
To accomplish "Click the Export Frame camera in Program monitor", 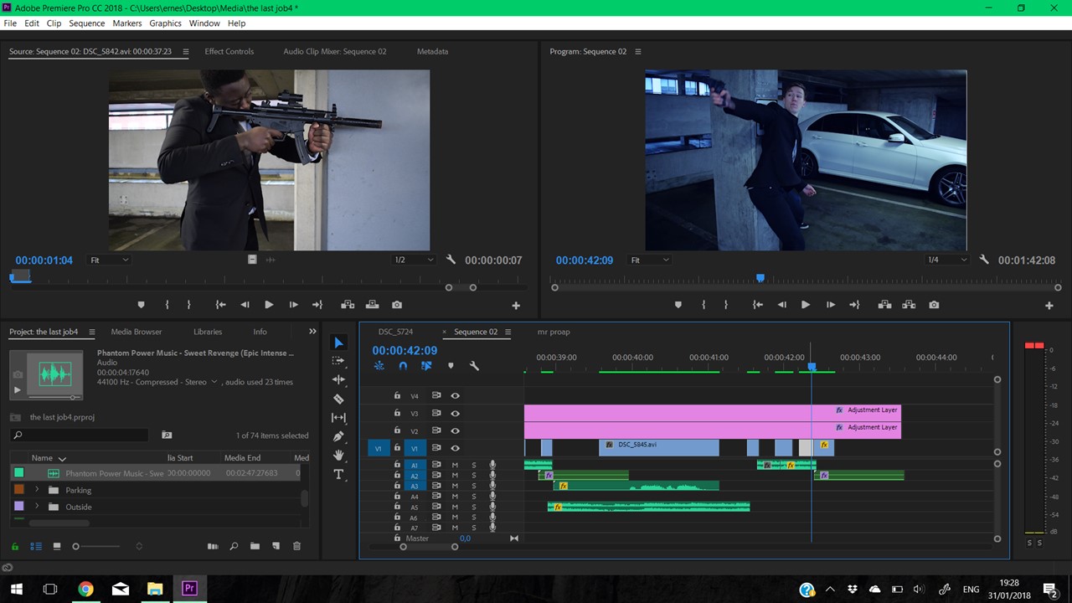I will click(x=934, y=305).
